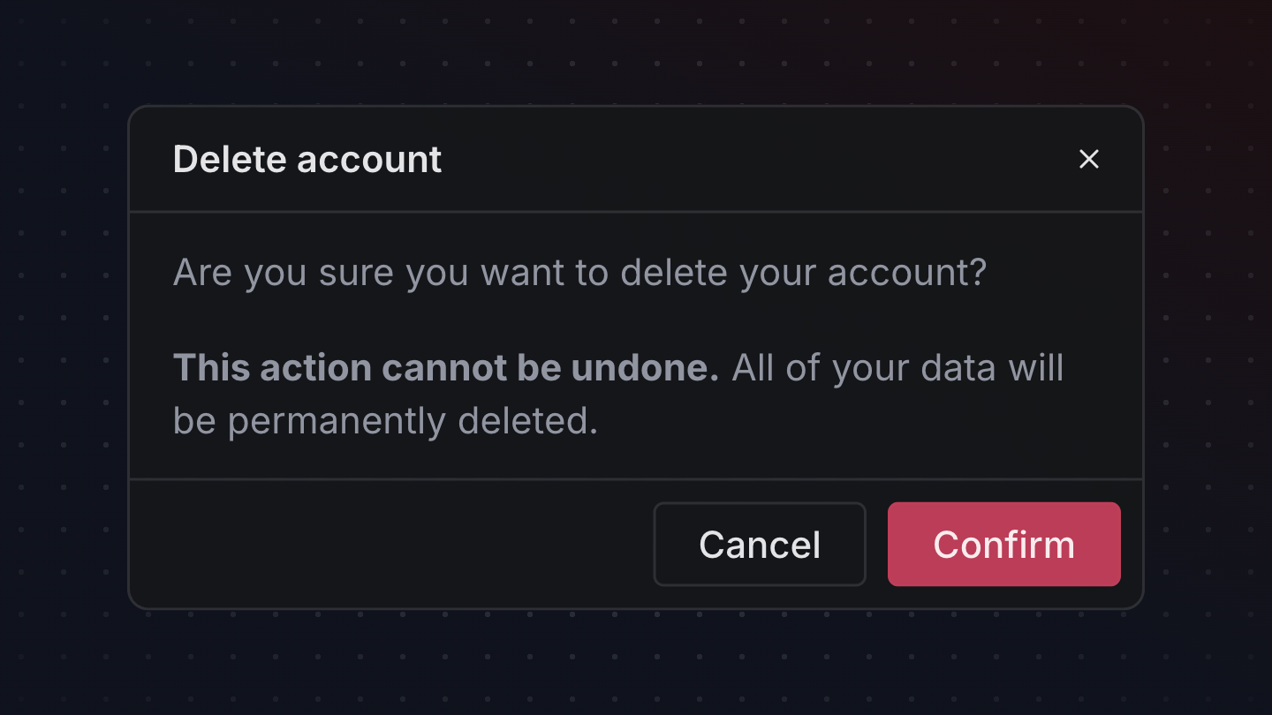Click the word "Delete" in the header title
1272x715 pixels.
tap(230, 159)
